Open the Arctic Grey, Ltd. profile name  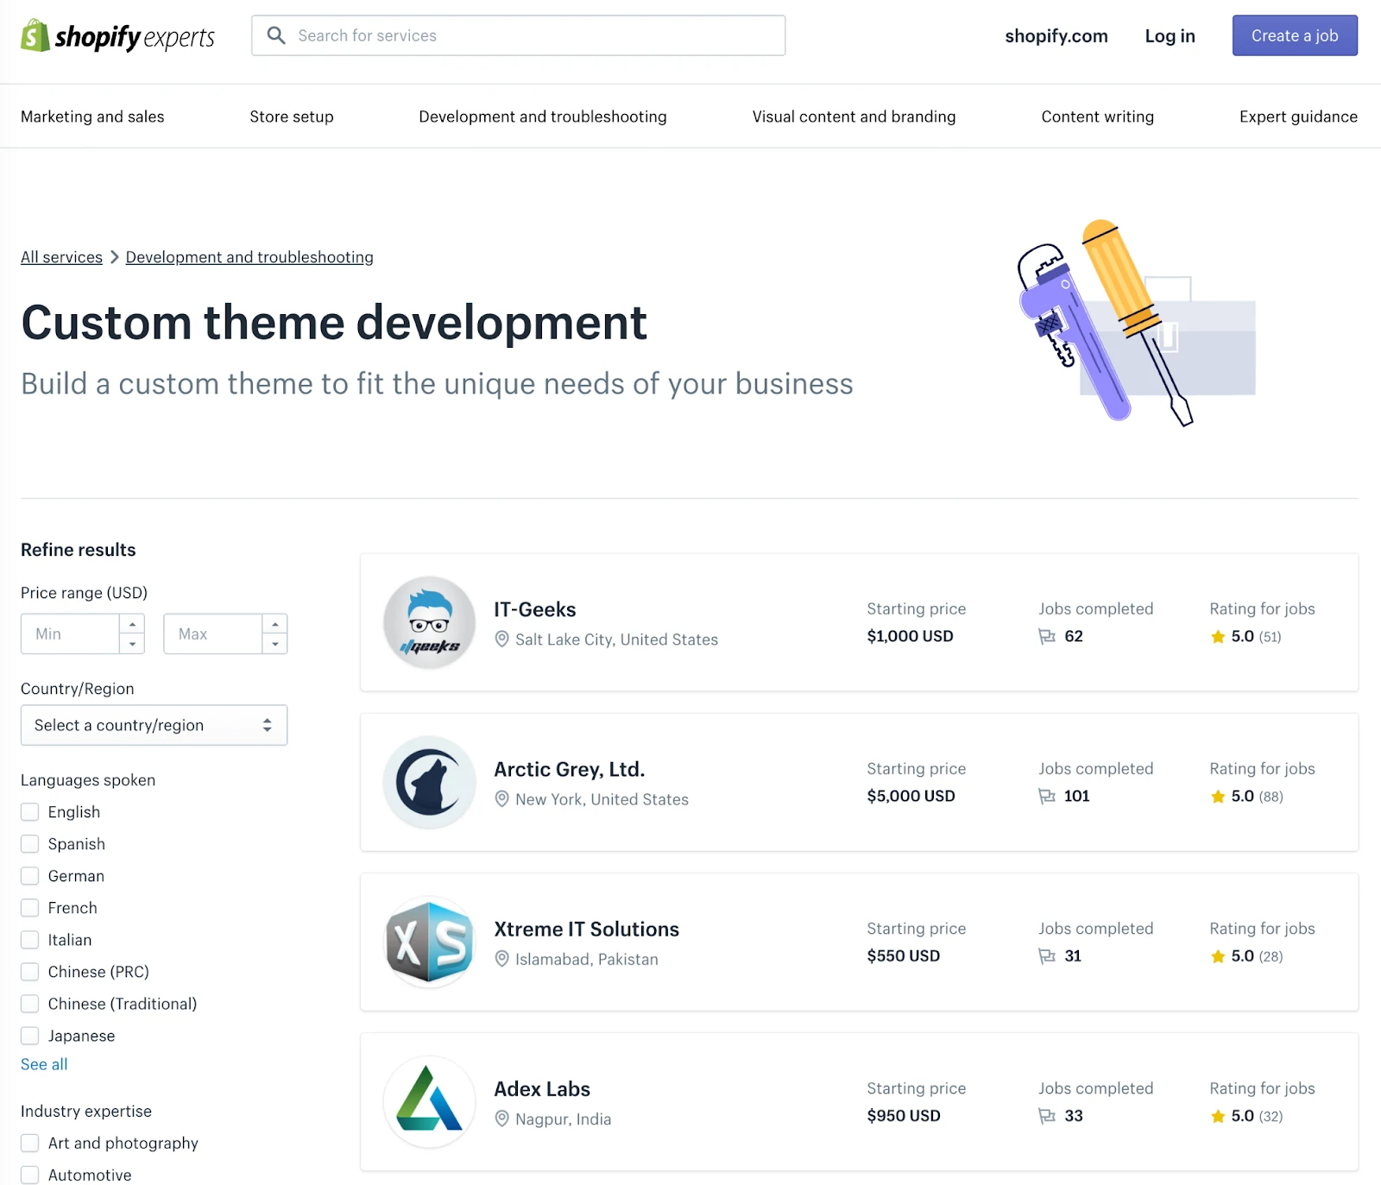coord(570,770)
